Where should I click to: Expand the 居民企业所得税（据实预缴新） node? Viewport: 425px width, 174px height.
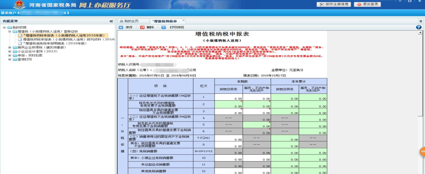click(x=10, y=48)
